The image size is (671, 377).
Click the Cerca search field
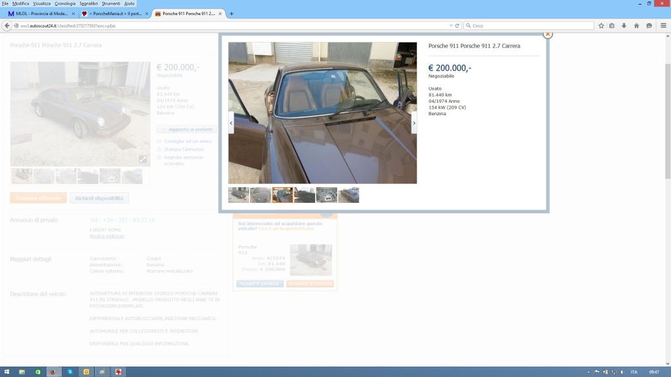pos(529,26)
